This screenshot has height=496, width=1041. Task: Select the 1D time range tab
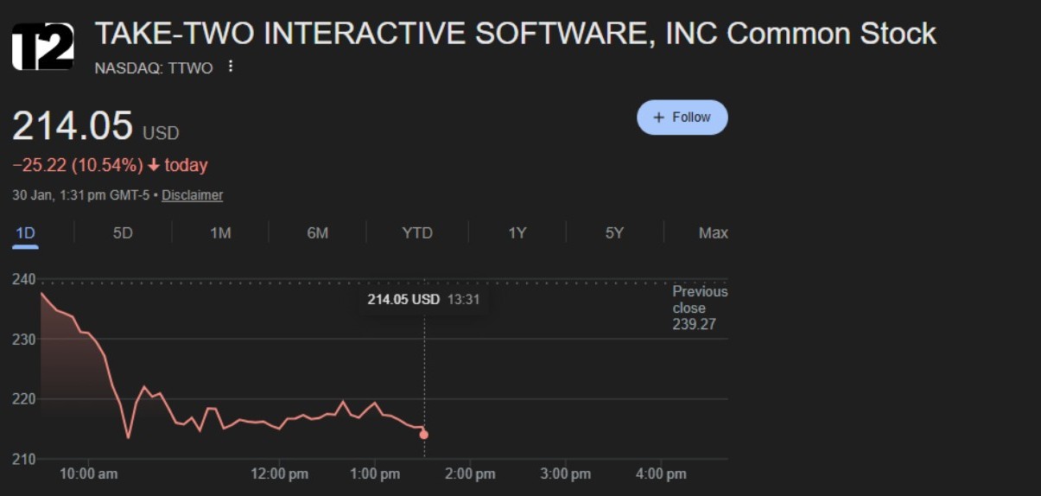(25, 232)
